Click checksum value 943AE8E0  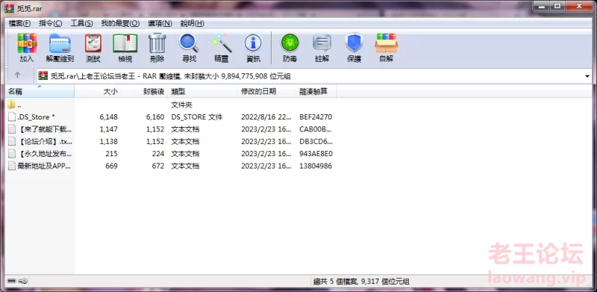pos(316,154)
